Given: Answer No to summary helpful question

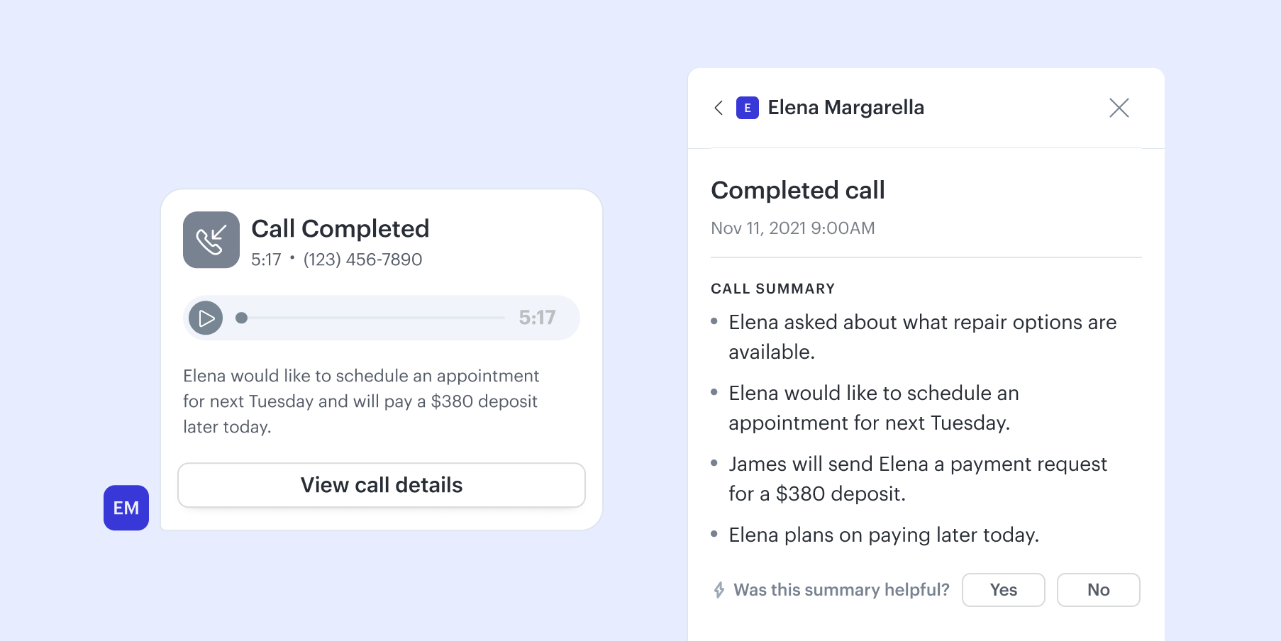Looking at the screenshot, I should 1098,590.
